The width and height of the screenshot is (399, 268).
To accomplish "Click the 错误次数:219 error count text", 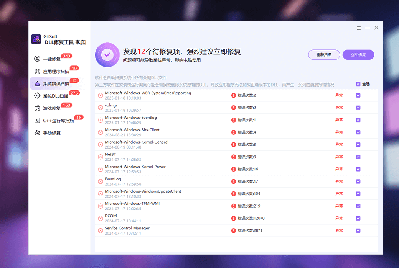I will click(x=249, y=206).
